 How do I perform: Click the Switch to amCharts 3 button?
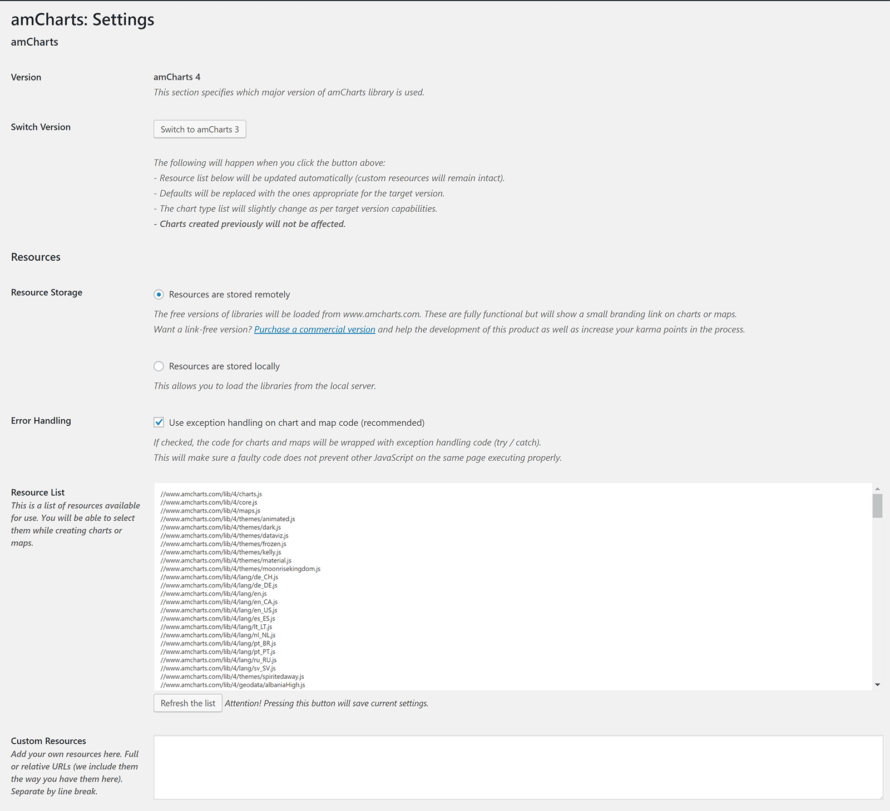point(200,129)
